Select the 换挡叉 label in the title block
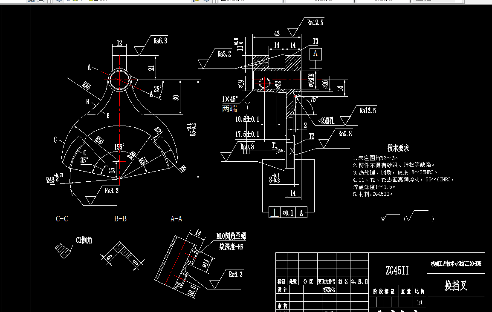Image resolution: width=492 pixels, height=312 pixels. pos(456,285)
